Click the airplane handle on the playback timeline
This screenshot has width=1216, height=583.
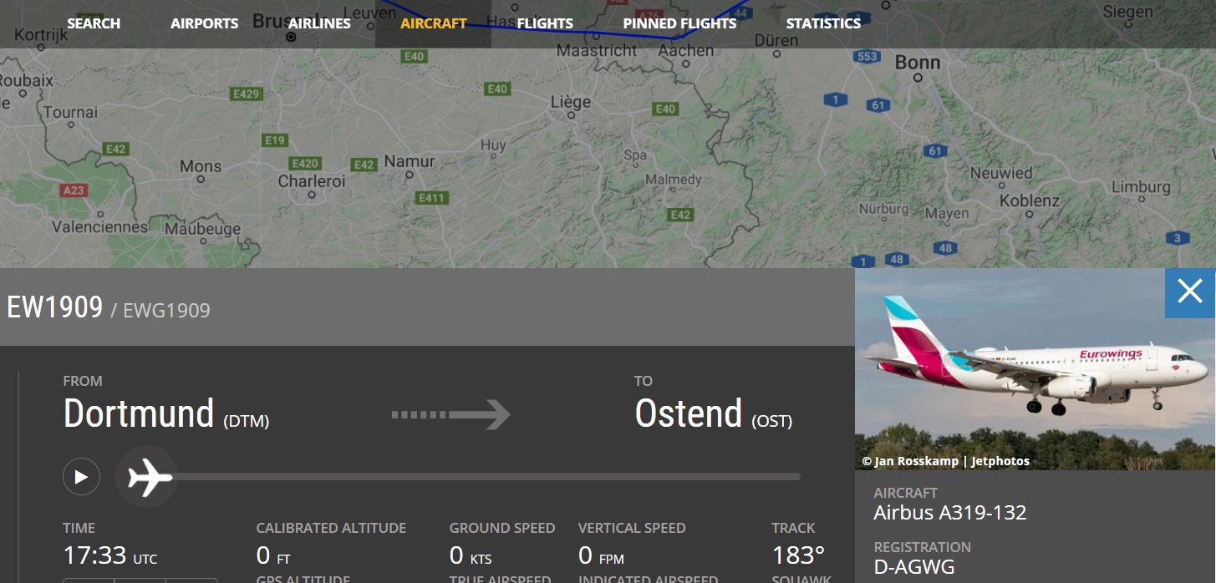pos(147,478)
